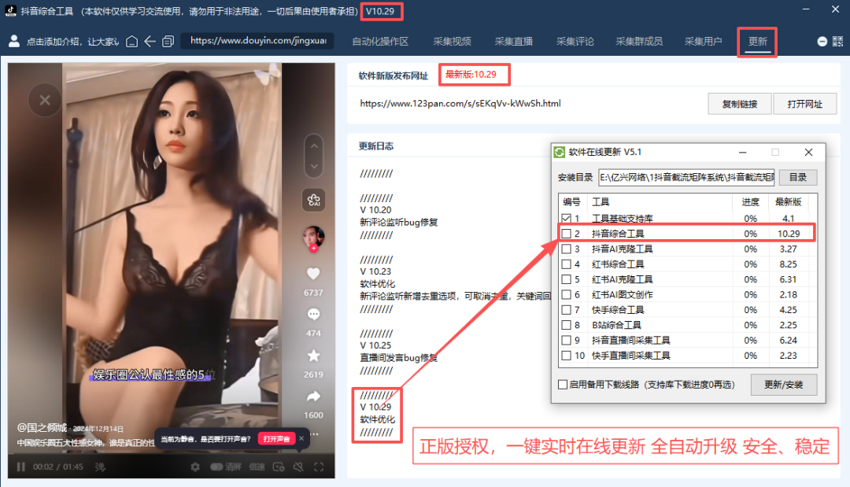
Task: Open more options dots on video
Action: [x=315, y=434]
